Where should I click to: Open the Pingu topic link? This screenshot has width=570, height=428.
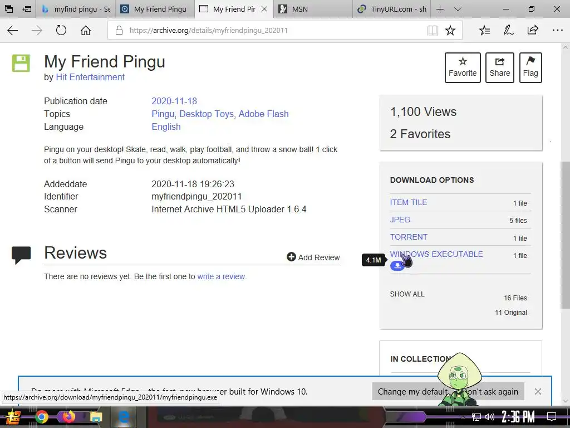[164, 114]
